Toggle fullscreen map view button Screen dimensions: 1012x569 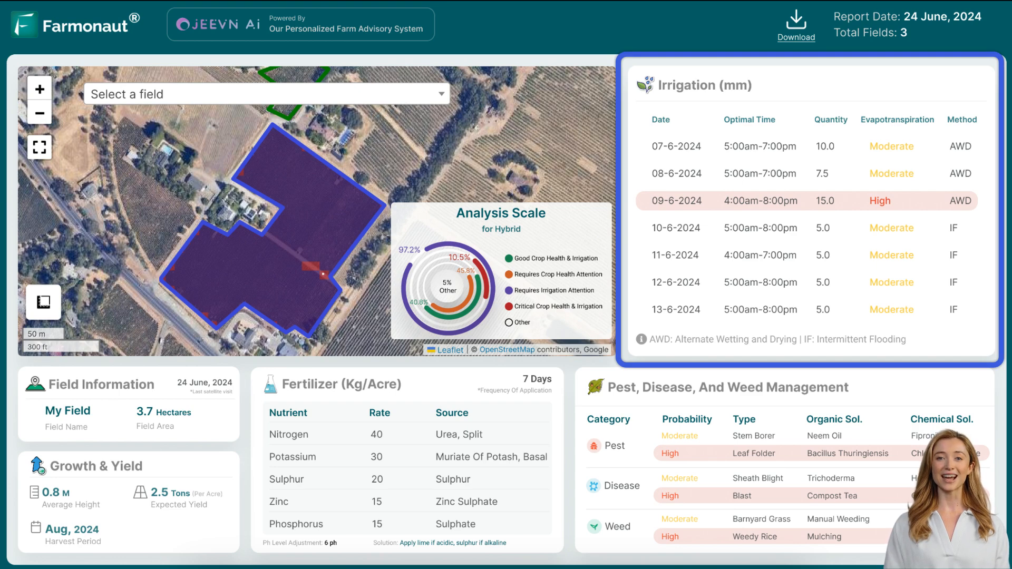[40, 146]
